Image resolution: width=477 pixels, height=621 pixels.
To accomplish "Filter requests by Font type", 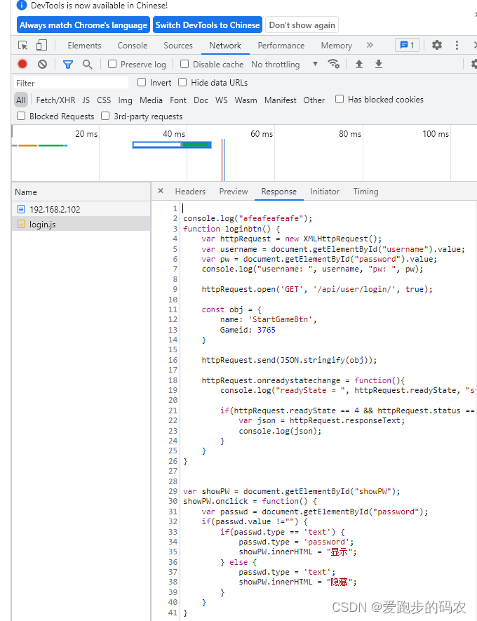I will click(x=178, y=100).
